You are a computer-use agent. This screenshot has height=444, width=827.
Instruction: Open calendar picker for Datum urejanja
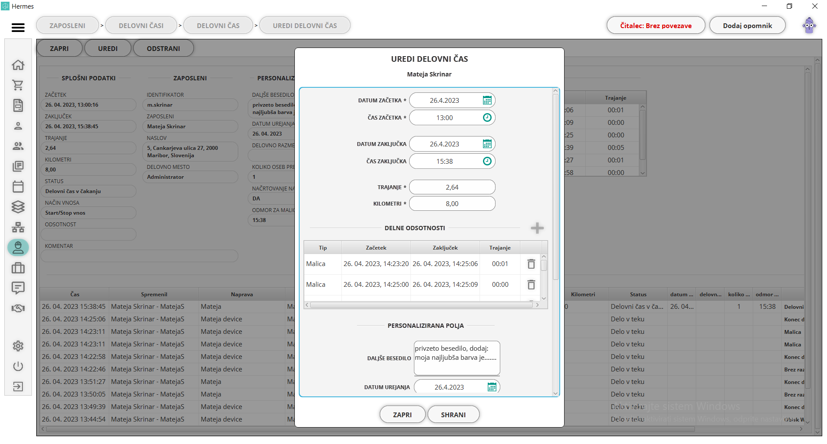[x=492, y=387]
